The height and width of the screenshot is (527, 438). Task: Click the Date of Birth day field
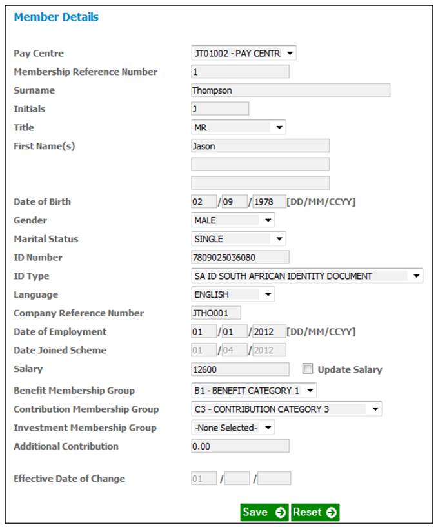coord(204,201)
